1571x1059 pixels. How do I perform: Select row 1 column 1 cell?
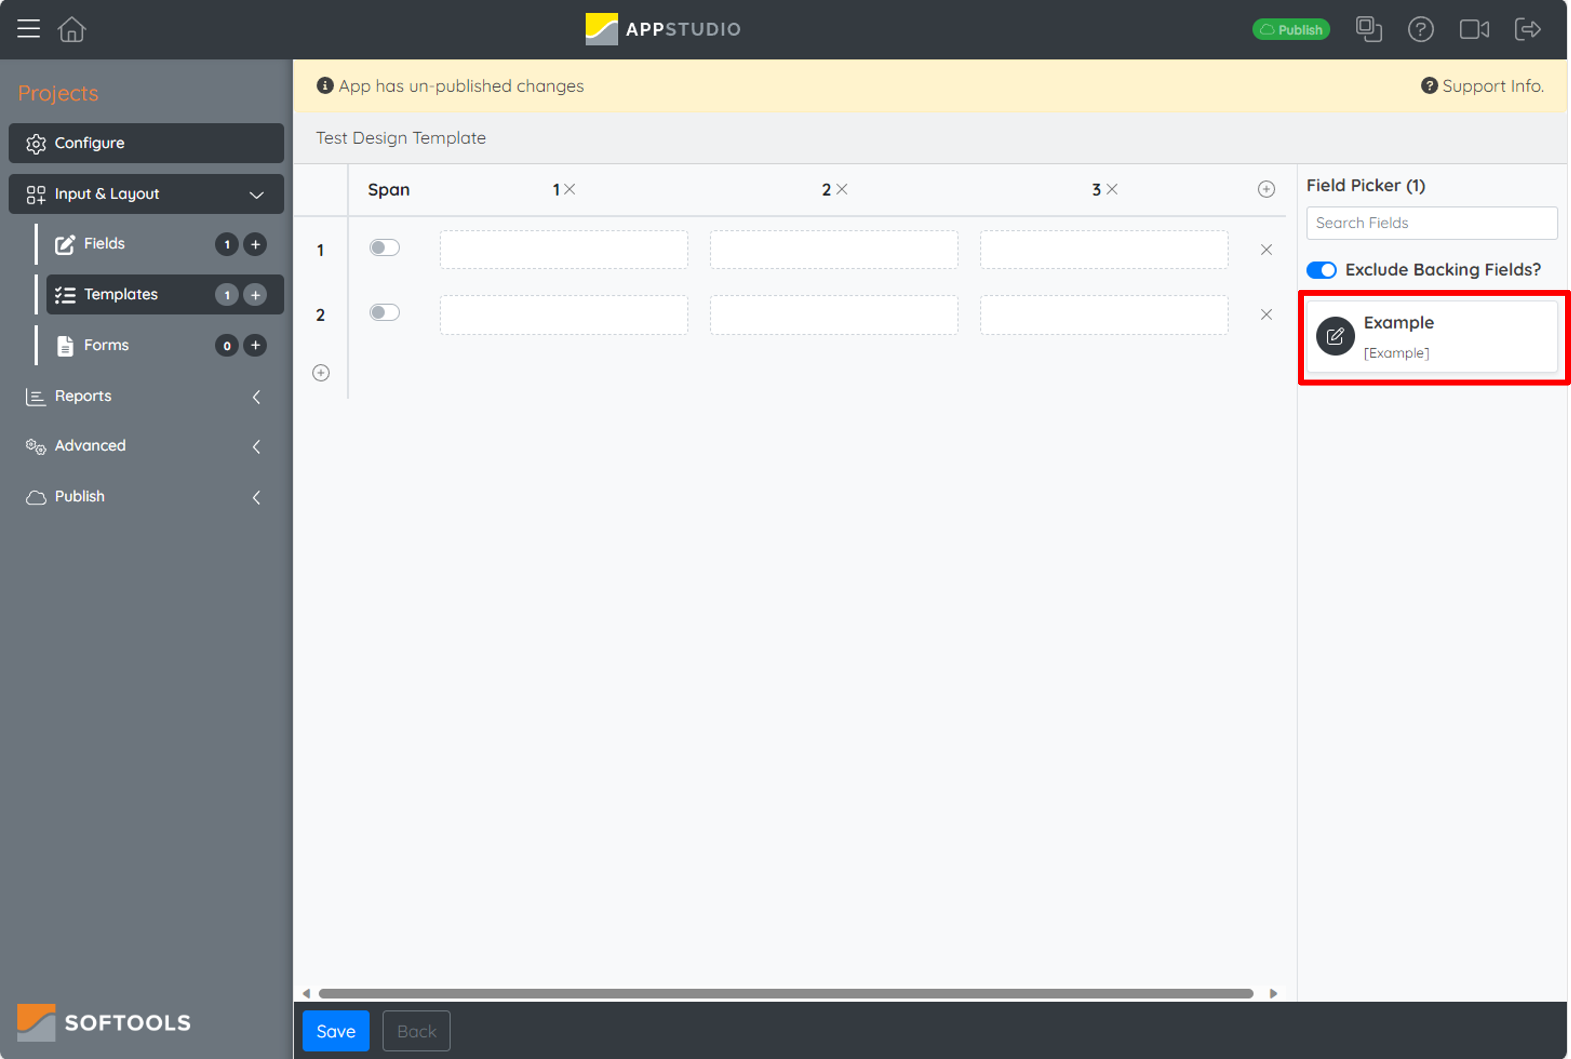(x=563, y=250)
